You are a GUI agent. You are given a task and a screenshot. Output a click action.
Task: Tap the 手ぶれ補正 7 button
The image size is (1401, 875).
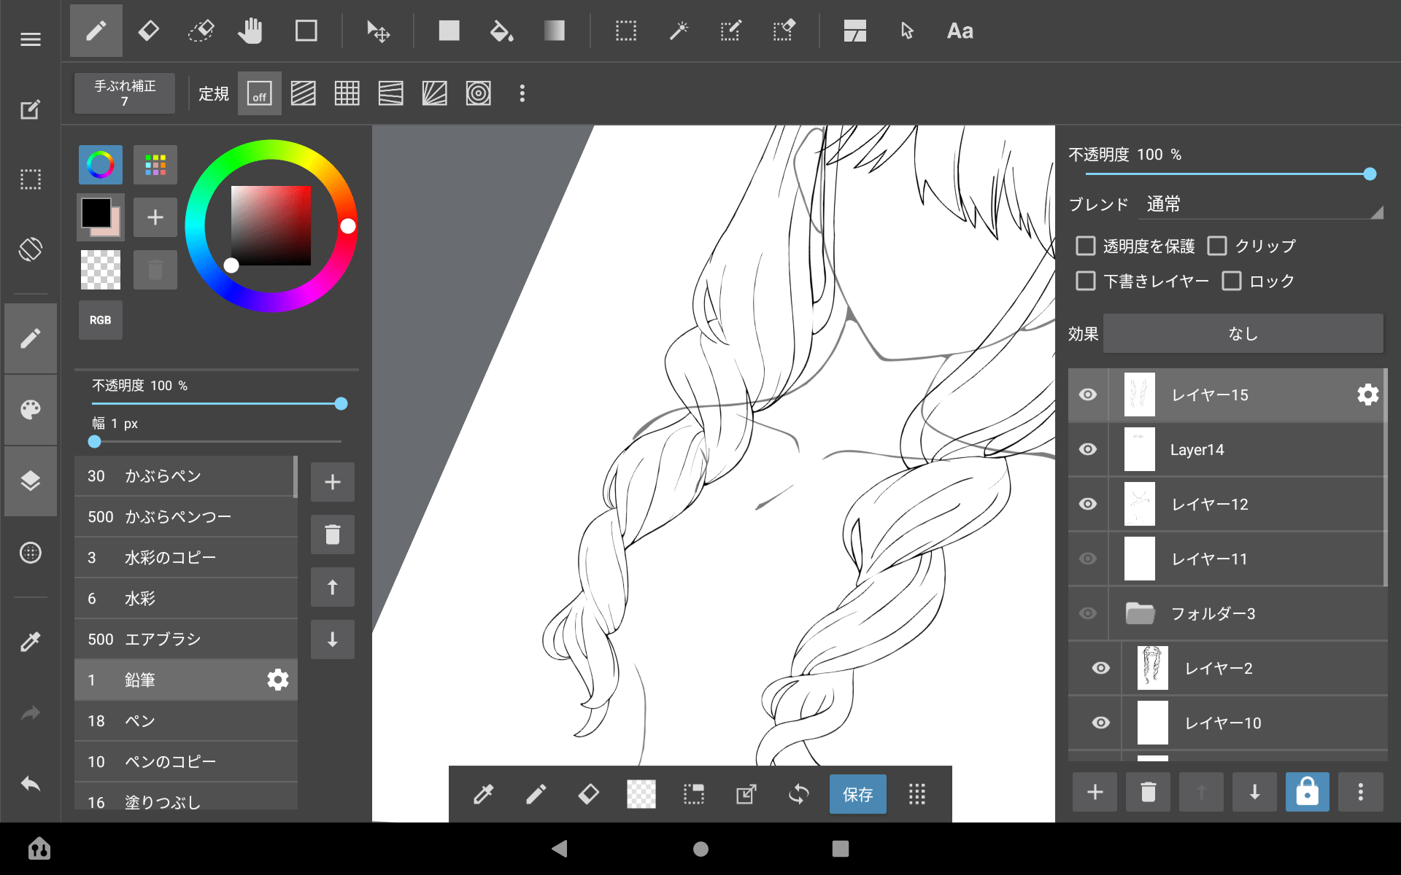(125, 93)
